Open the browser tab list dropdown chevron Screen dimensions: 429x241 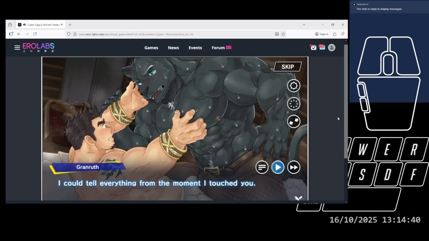[304, 24]
